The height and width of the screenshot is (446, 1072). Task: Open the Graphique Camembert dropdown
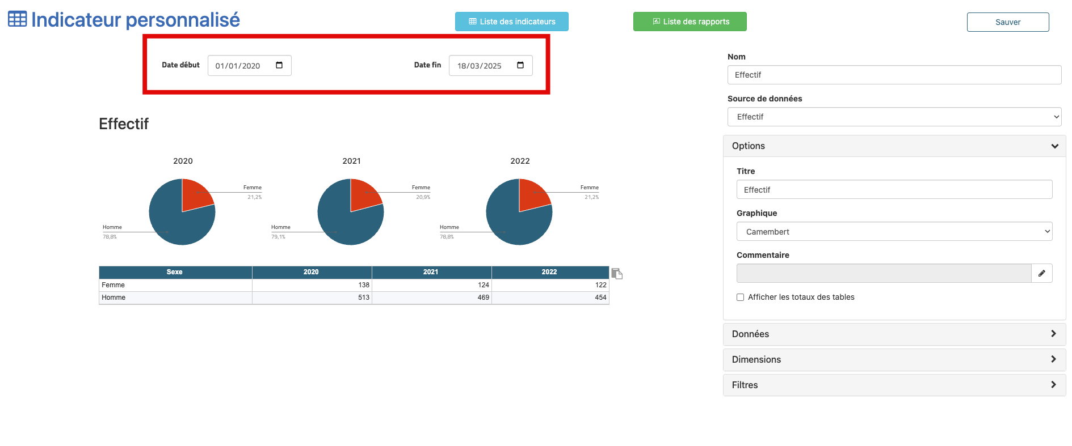click(x=894, y=231)
